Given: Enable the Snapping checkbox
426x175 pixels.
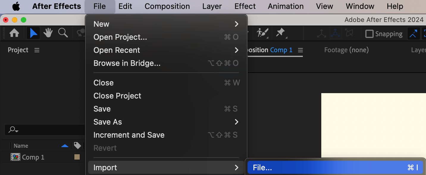Looking at the screenshot, I should tap(369, 34).
